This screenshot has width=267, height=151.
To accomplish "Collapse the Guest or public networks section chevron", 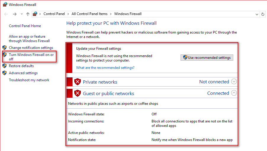I will 234,93.
